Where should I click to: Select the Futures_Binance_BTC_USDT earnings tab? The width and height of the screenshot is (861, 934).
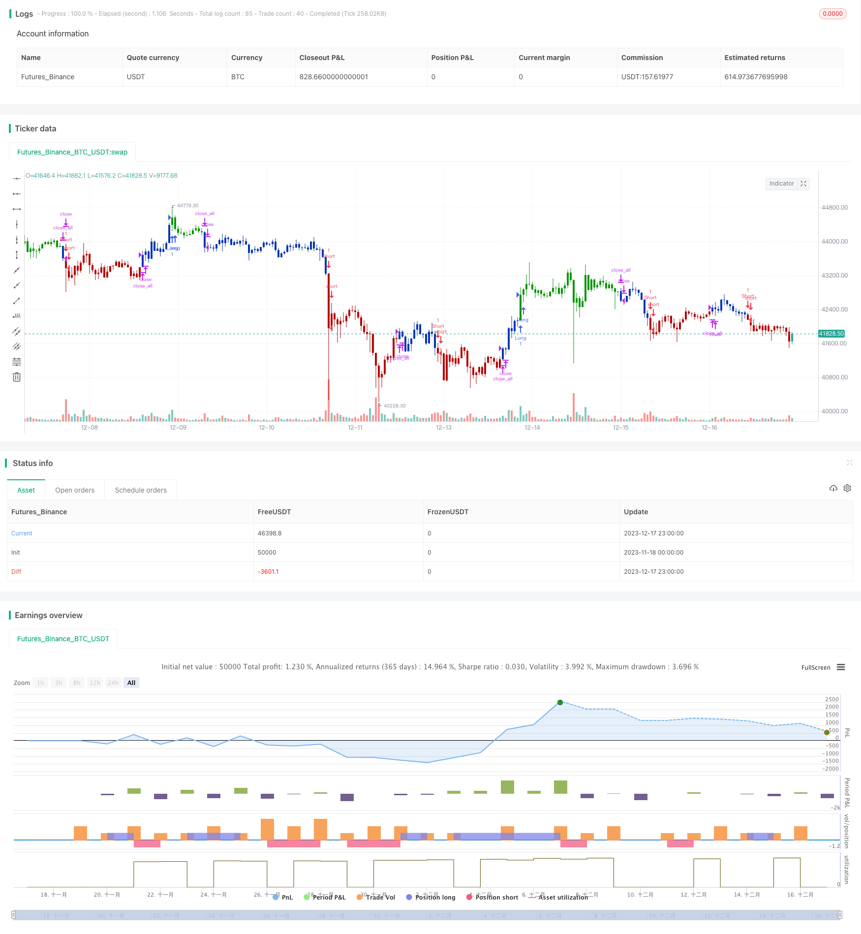pyautogui.click(x=63, y=639)
